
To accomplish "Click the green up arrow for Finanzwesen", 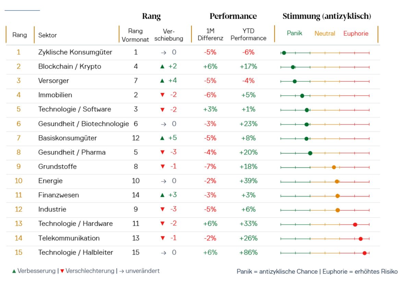I will point(162,195).
